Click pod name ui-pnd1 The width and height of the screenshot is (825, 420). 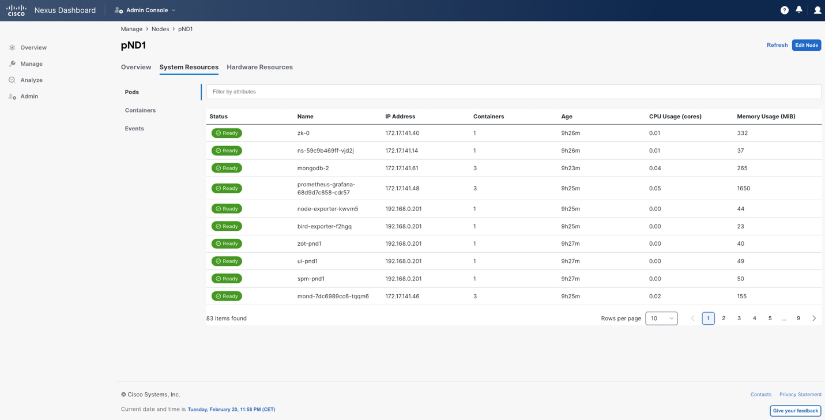(308, 261)
